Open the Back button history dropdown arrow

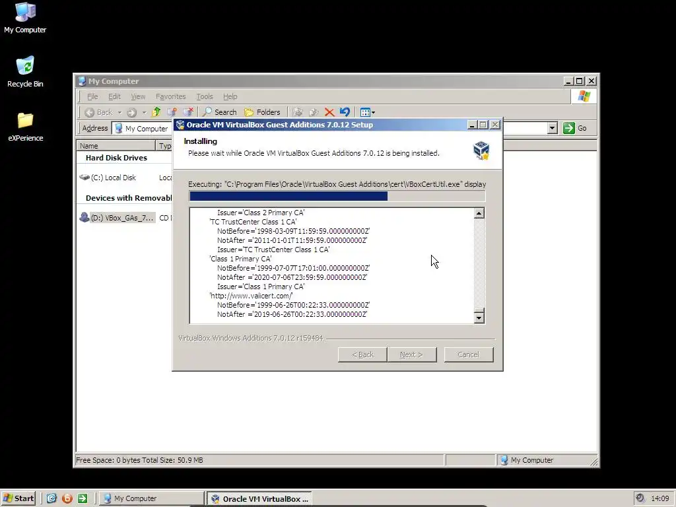(119, 112)
